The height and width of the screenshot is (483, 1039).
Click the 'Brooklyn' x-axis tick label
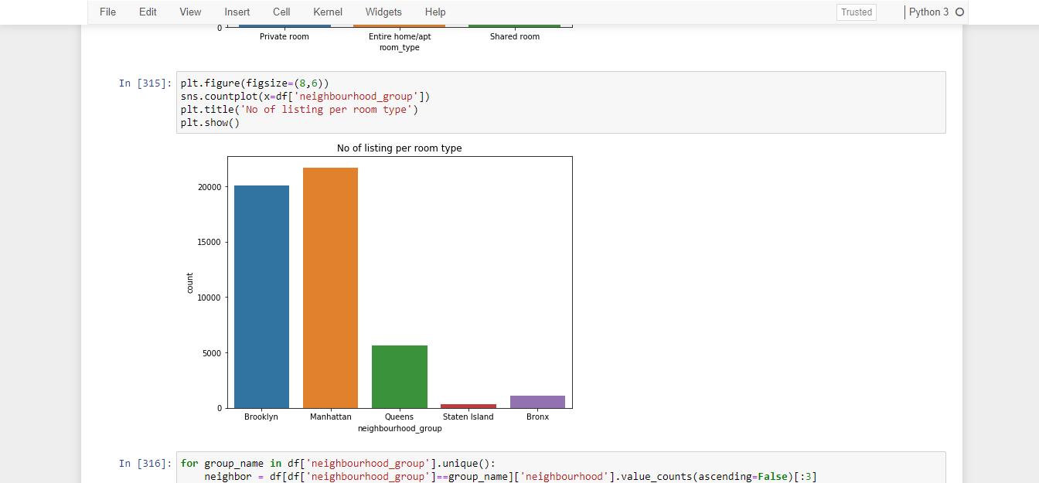261,417
